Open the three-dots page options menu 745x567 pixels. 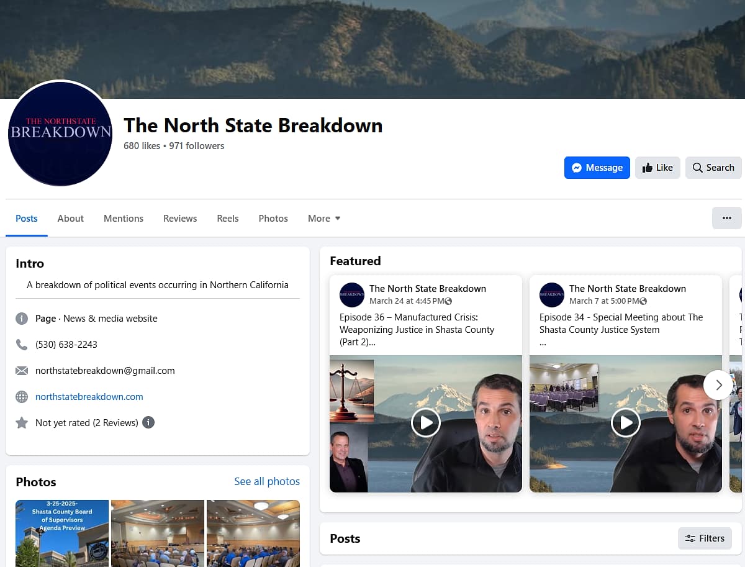[x=726, y=218]
